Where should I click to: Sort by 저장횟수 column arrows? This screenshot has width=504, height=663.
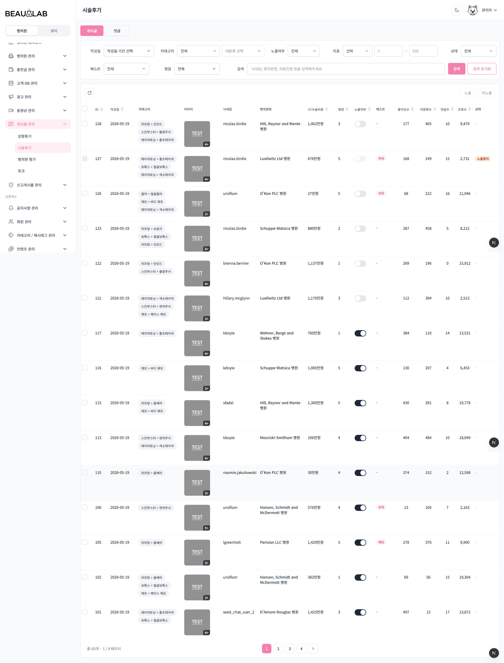435,109
